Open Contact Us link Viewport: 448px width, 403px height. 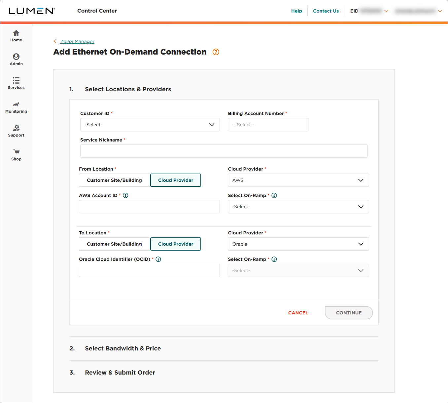pos(326,11)
